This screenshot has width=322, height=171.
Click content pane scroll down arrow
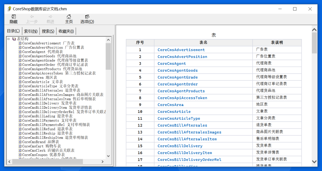[314, 162]
